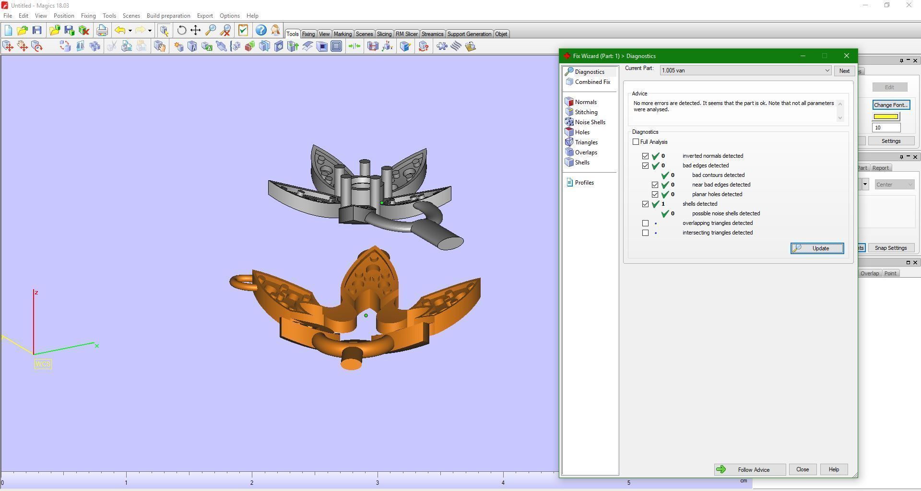
Task: Open the Center dropdown in side panel
Action: 894,185
